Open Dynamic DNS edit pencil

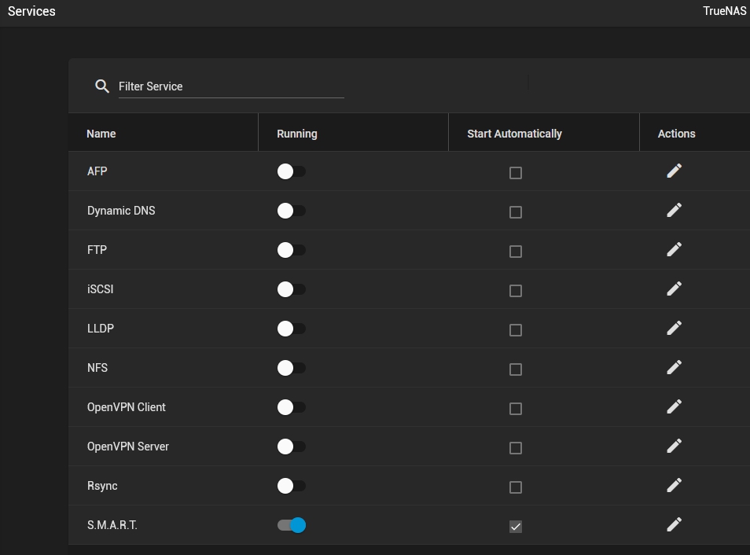point(674,210)
